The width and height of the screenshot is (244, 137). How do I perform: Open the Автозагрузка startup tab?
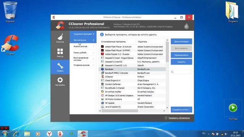tap(83, 40)
